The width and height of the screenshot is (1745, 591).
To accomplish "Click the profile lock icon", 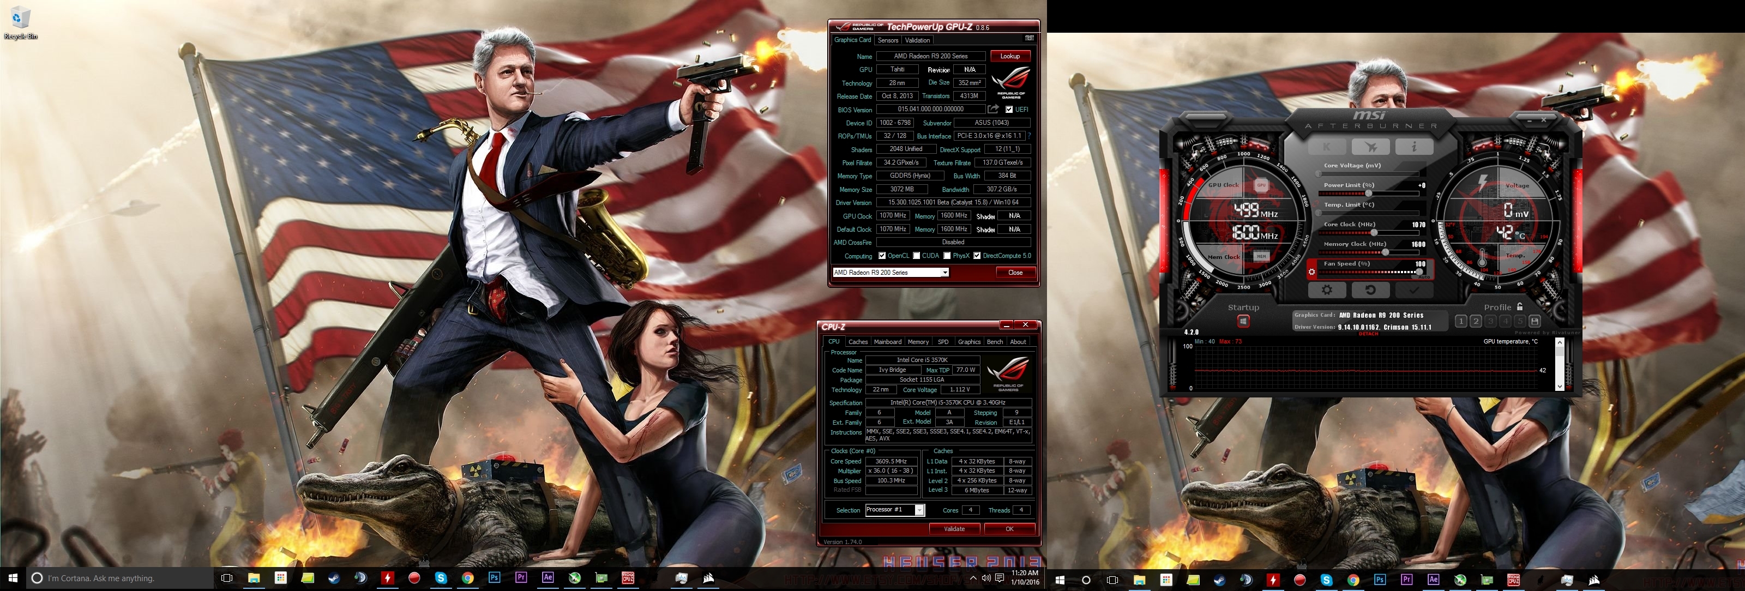I will (1519, 306).
